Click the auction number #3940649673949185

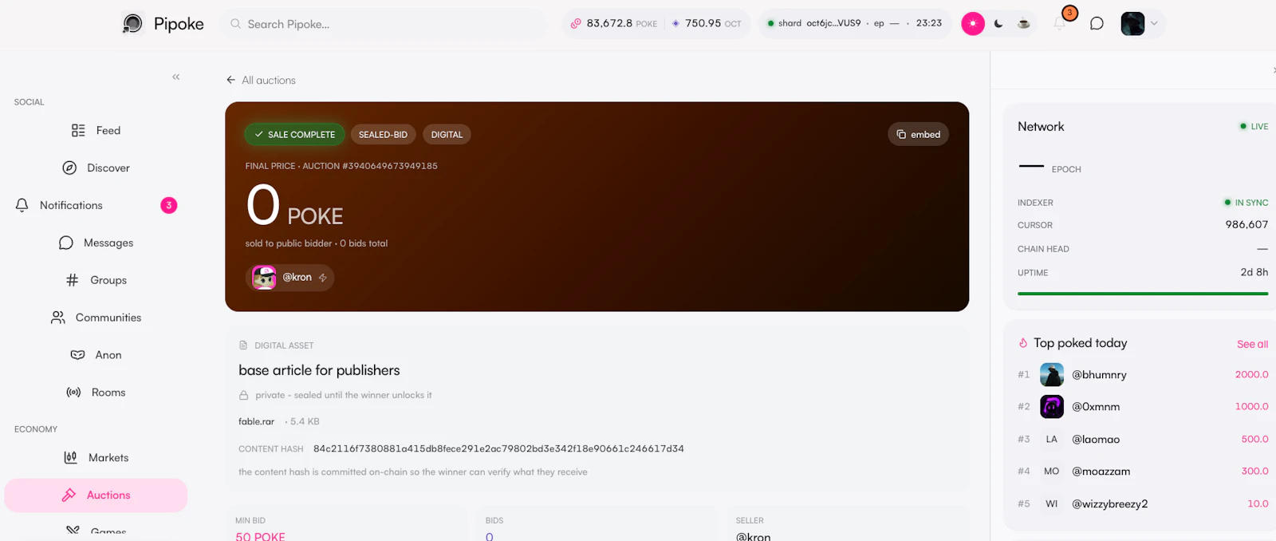pos(389,166)
